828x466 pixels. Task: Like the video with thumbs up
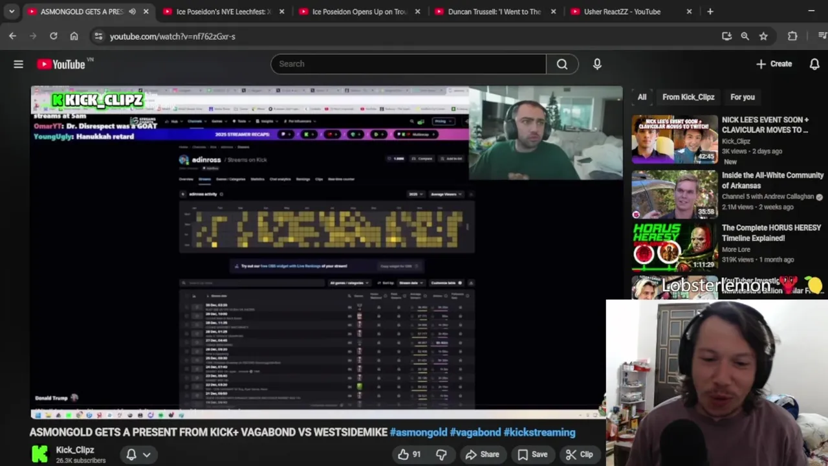(409, 454)
